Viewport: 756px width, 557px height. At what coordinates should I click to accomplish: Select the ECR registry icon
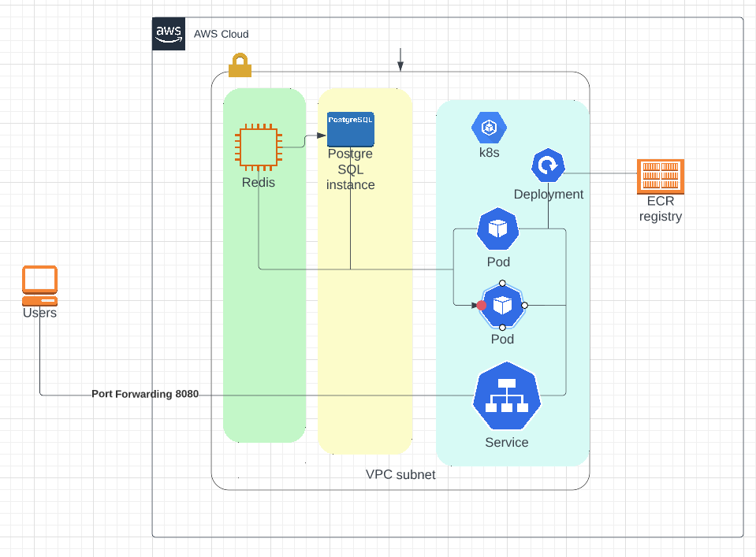[x=661, y=176]
